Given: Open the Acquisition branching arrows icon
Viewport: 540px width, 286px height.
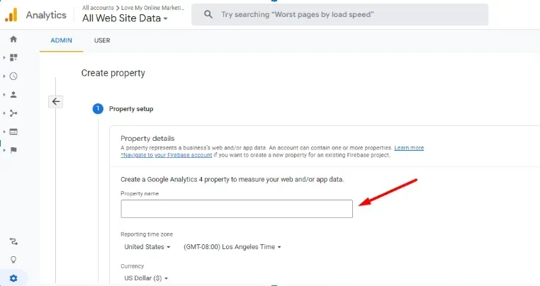Looking at the screenshot, I should (x=13, y=113).
